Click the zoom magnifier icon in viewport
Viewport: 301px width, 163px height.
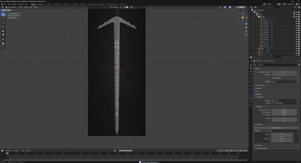(246, 24)
